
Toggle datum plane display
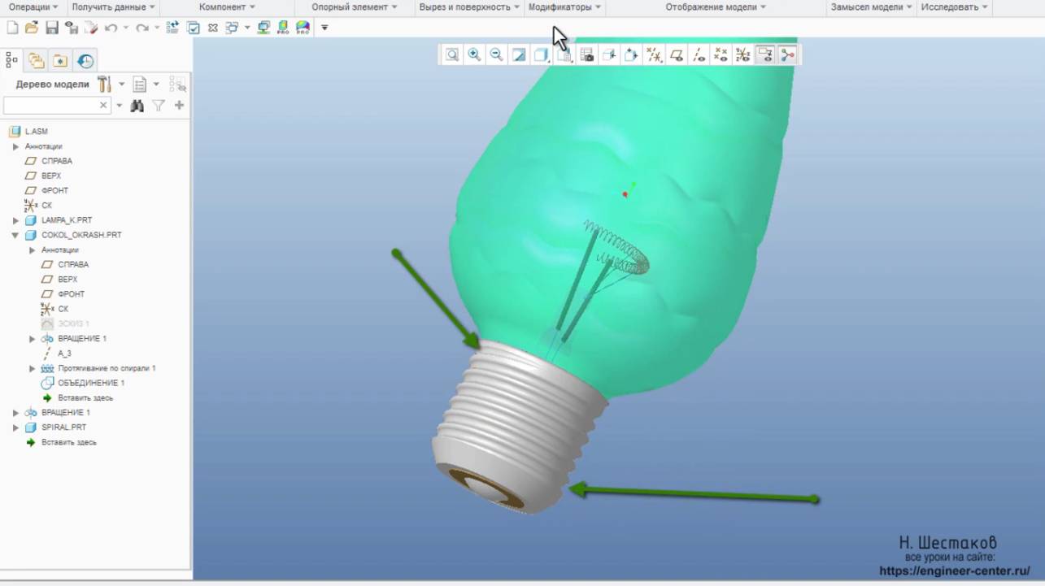pos(676,55)
